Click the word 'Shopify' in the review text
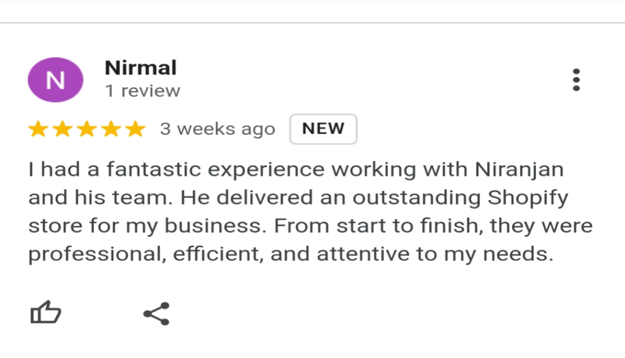Image resolution: width=625 pixels, height=358 pixels. click(528, 198)
